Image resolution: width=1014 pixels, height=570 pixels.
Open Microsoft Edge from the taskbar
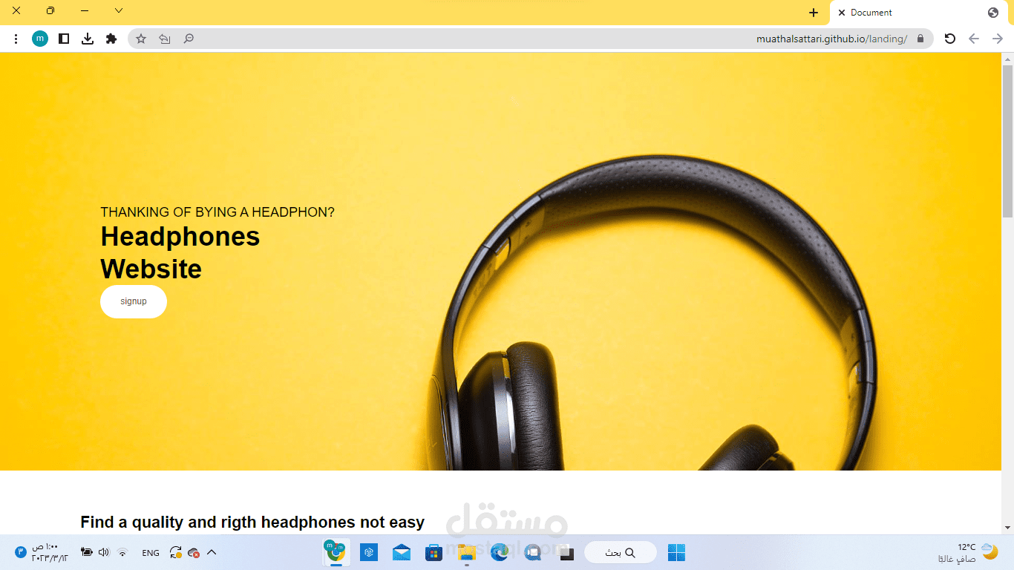tap(500, 552)
